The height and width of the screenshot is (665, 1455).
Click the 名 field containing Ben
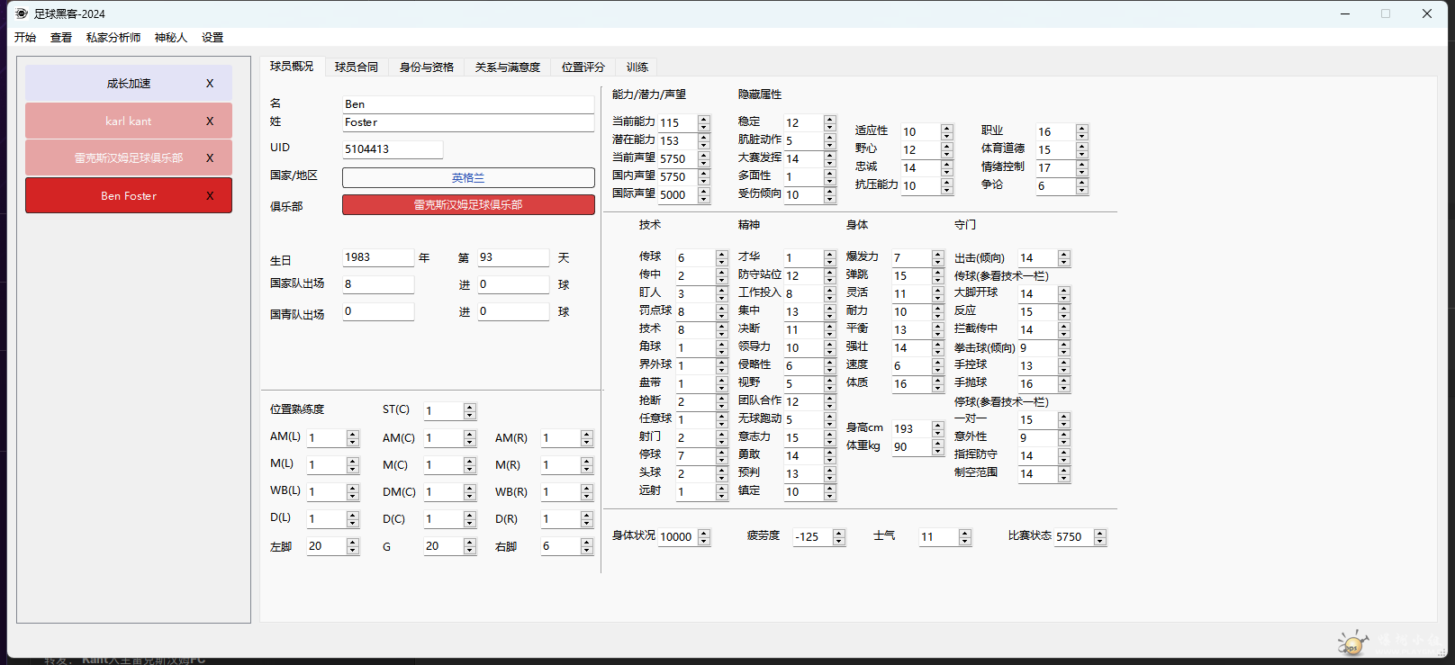tap(468, 104)
